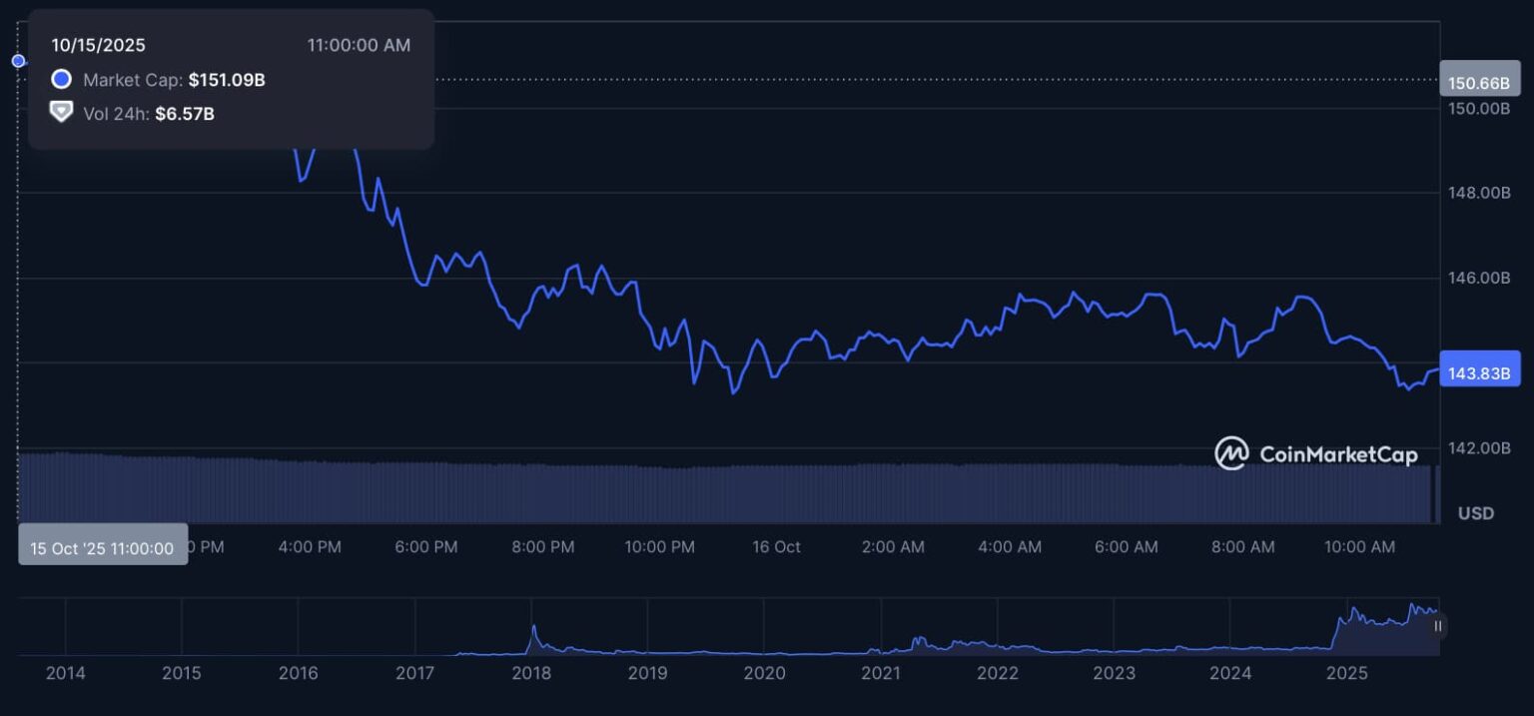1534x716 pixels.
Task: Click the 'II' brush resize handle on the overview chart
Action: point(1438,626)
